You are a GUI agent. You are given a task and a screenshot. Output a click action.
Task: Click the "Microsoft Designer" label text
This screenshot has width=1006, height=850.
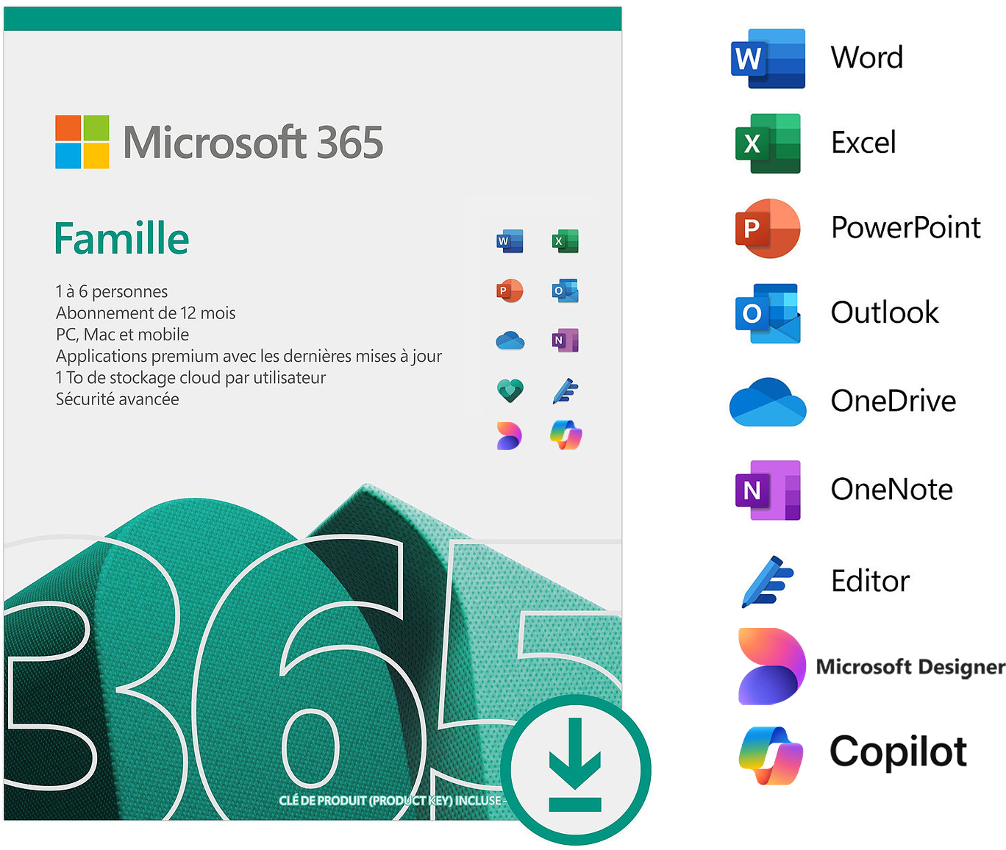click(910, 667)
